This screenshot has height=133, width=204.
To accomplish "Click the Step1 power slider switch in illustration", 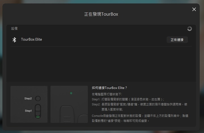I will point(38,111).
